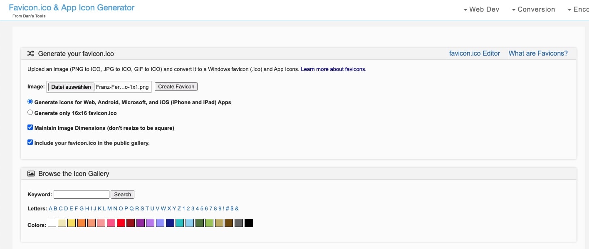This screenshot has height=249, width=589.
Task: Click the Favicon.ico & App Icon Generator title
Action: click(x=72, y=7)
